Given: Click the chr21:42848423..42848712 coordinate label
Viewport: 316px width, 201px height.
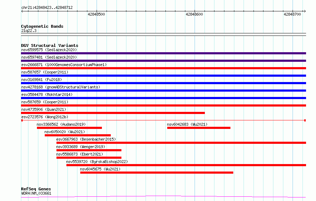Looking at the screenshot, I should [x=47, y=8].
